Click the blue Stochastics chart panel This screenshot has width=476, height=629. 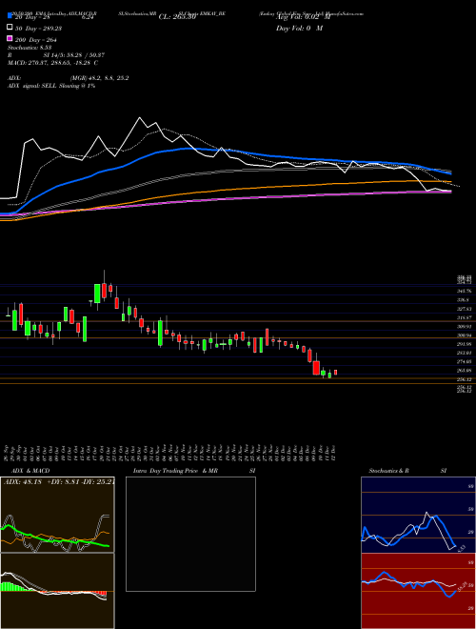418,515
